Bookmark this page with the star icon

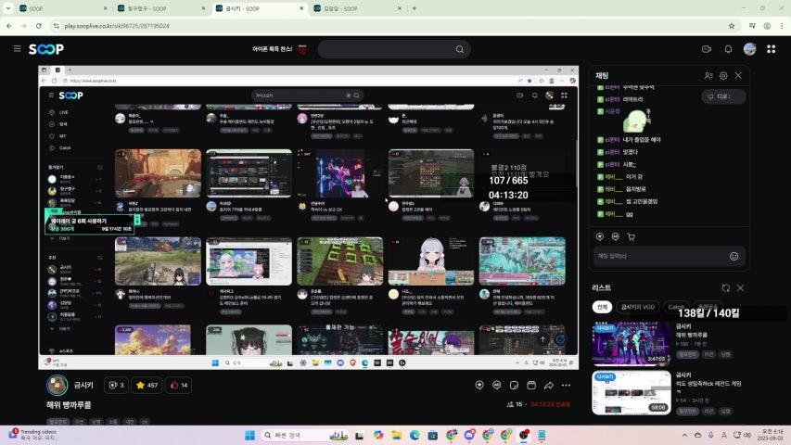[x=732, y=26]
